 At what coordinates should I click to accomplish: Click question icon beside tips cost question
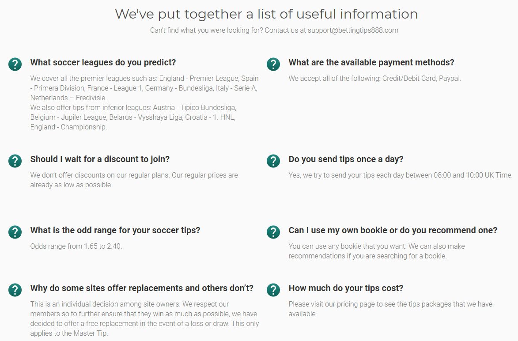[x=273, y=290]
